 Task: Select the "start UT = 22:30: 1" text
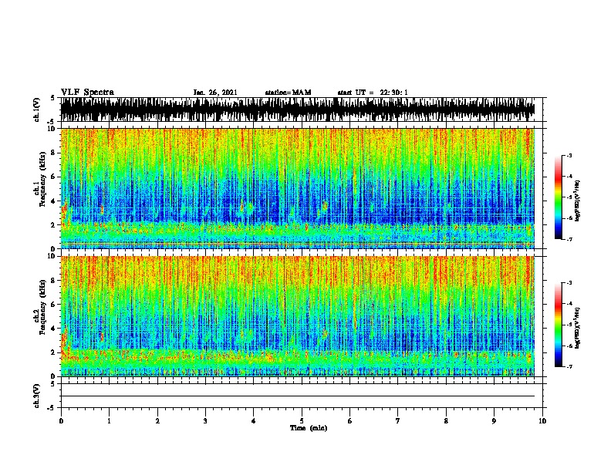click(373, 93)
